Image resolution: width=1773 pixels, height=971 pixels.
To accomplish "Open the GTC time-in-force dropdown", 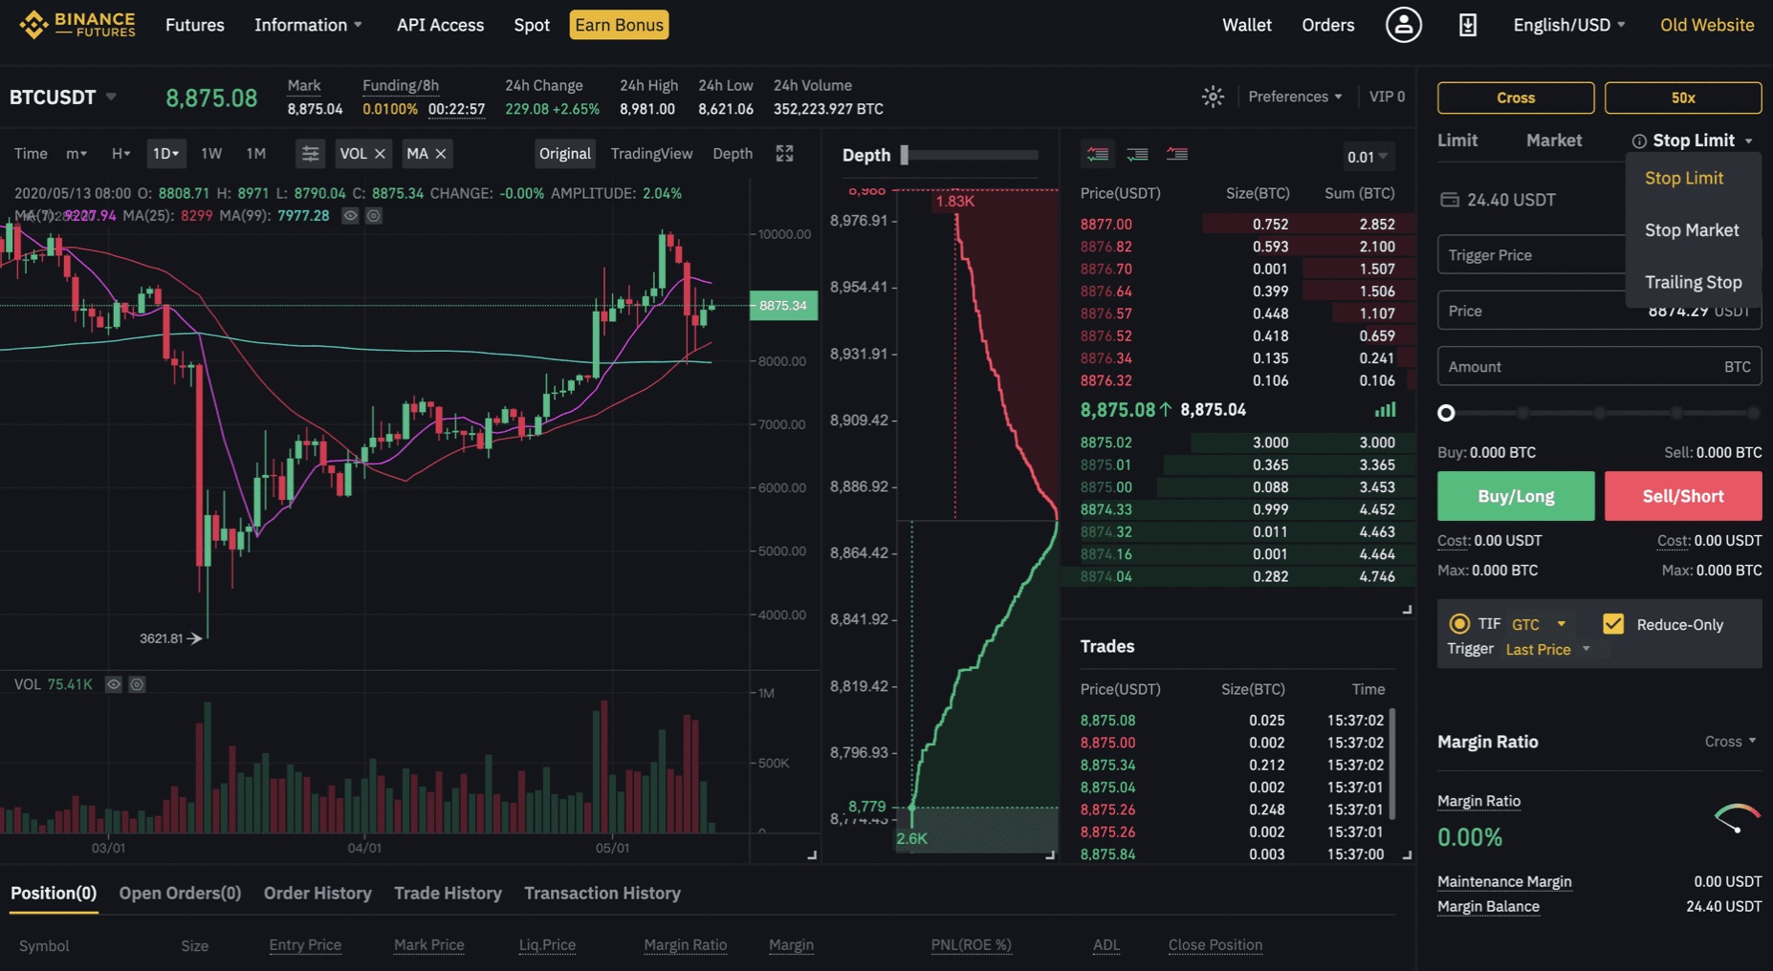I will pyautogui.click(x=1539, y=624).
